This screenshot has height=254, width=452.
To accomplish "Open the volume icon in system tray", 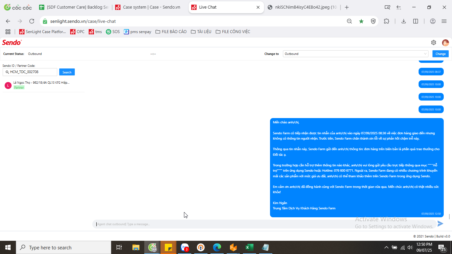I will [x=410, y=247].
